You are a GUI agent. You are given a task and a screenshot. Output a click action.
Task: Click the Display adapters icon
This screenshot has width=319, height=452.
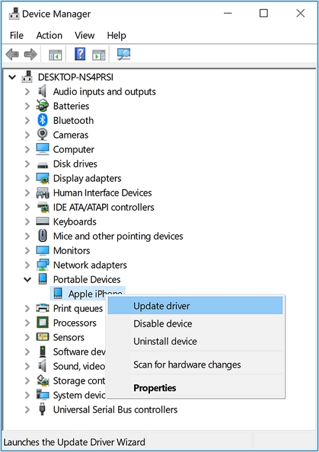click(43, 178)
